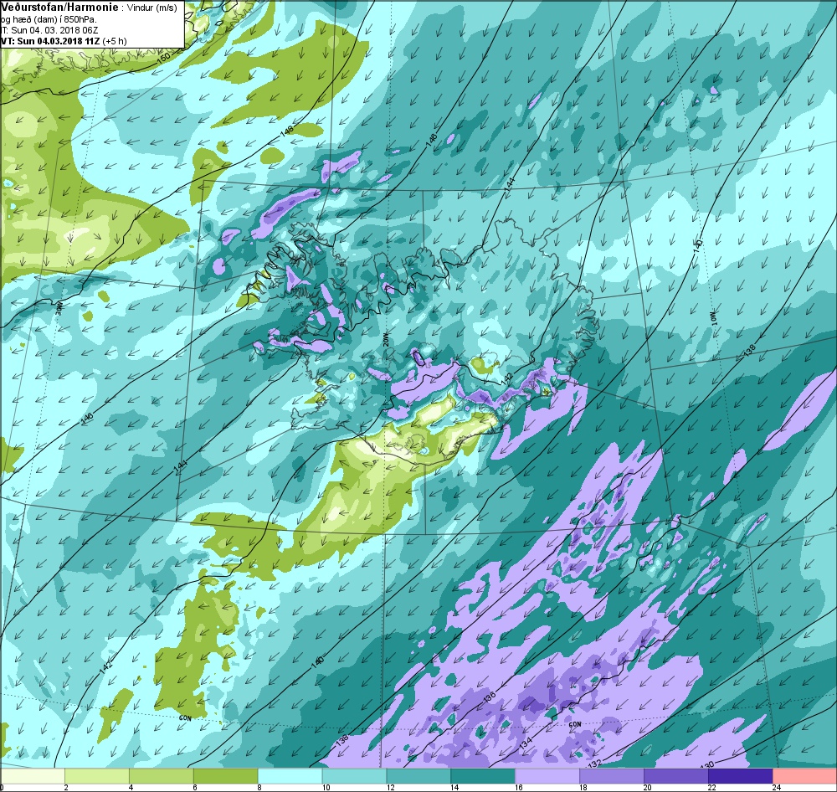This screenshot has width=837, height=792.
Task: Click the 2–4 m/s light green legend swatch
Action: [97, 776]
